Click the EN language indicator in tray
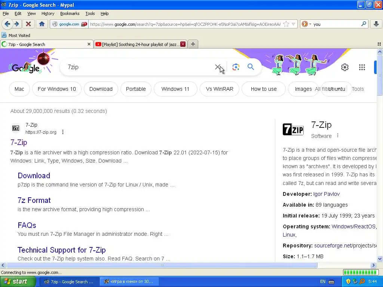This screenshot has height=287, width=383. pos(323,281)
